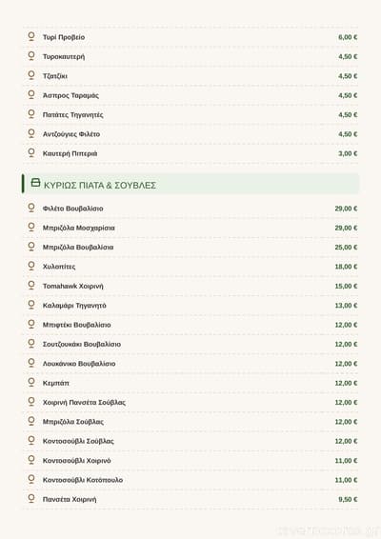The width and height of the screenshot is (381, 539).
Task: Open the Τυροκαυτερή menu item
Action: (x=190, y=56)
